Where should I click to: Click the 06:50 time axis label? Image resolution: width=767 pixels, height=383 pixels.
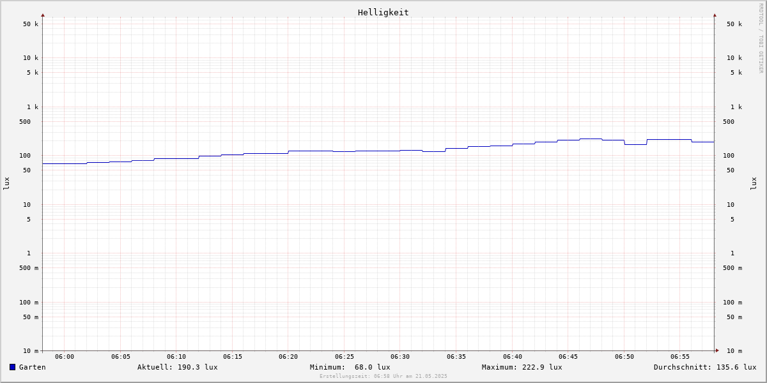click(624, 357)
